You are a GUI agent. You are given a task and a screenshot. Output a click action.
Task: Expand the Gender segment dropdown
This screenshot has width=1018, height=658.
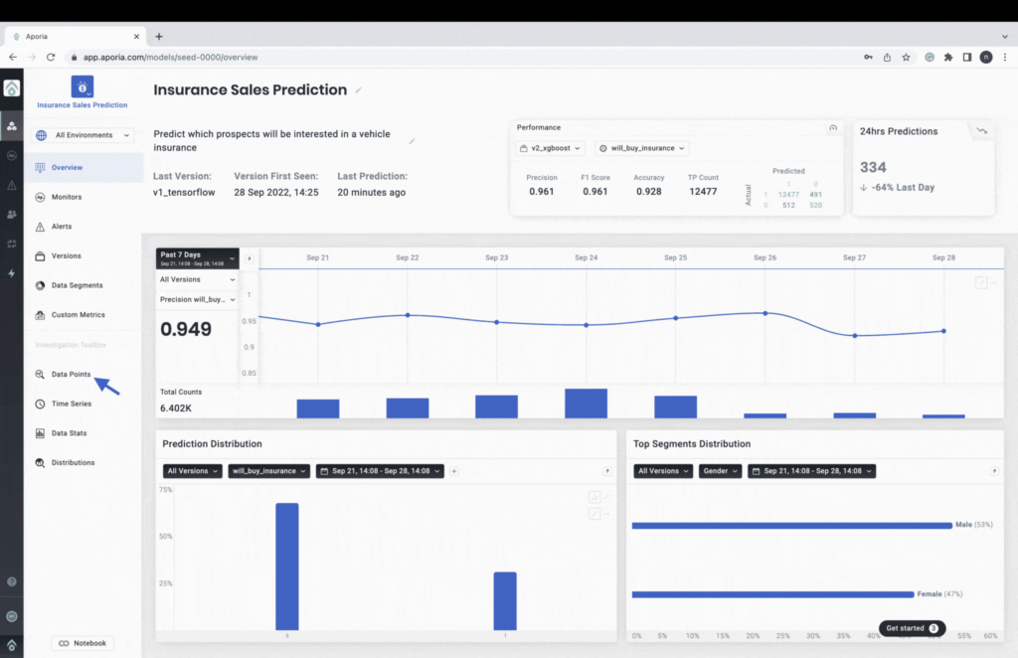point(720,471)
